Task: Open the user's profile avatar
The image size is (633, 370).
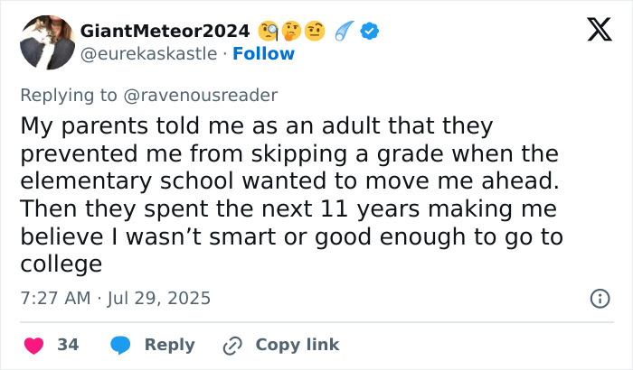Action: (47, 42)
